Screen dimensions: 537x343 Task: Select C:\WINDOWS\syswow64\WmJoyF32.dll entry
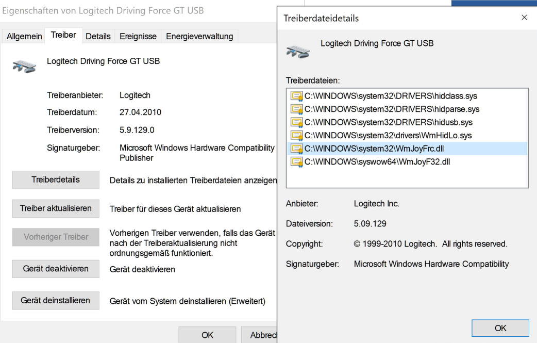click(x=407, y=162)
